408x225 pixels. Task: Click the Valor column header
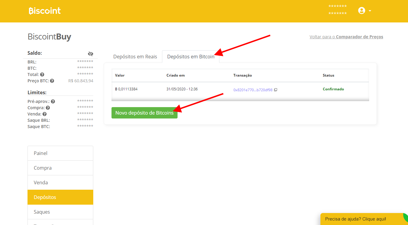[120, 75]
